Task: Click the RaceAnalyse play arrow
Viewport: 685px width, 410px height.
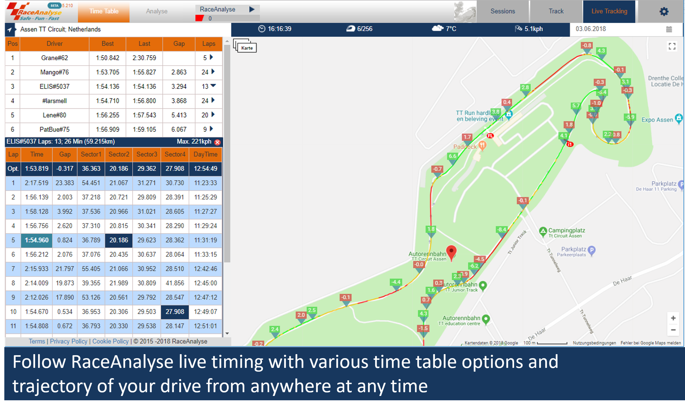Action: (252, 9)
